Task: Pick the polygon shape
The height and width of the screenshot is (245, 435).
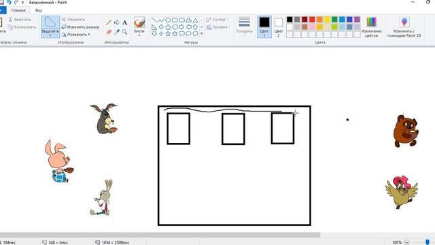Action: coord(188,20)
